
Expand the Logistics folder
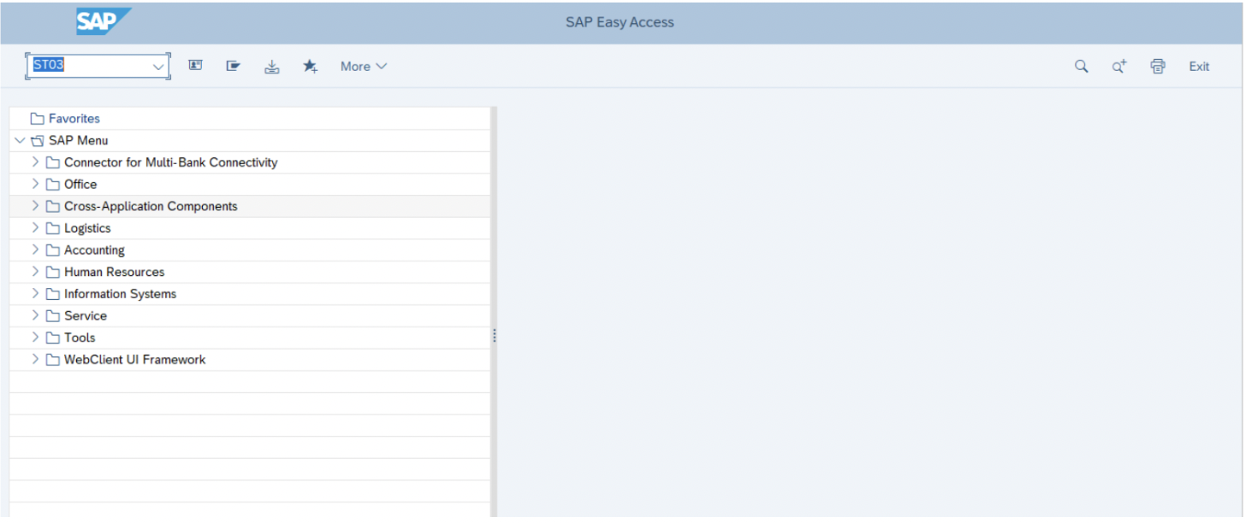[x=35, y=227]
